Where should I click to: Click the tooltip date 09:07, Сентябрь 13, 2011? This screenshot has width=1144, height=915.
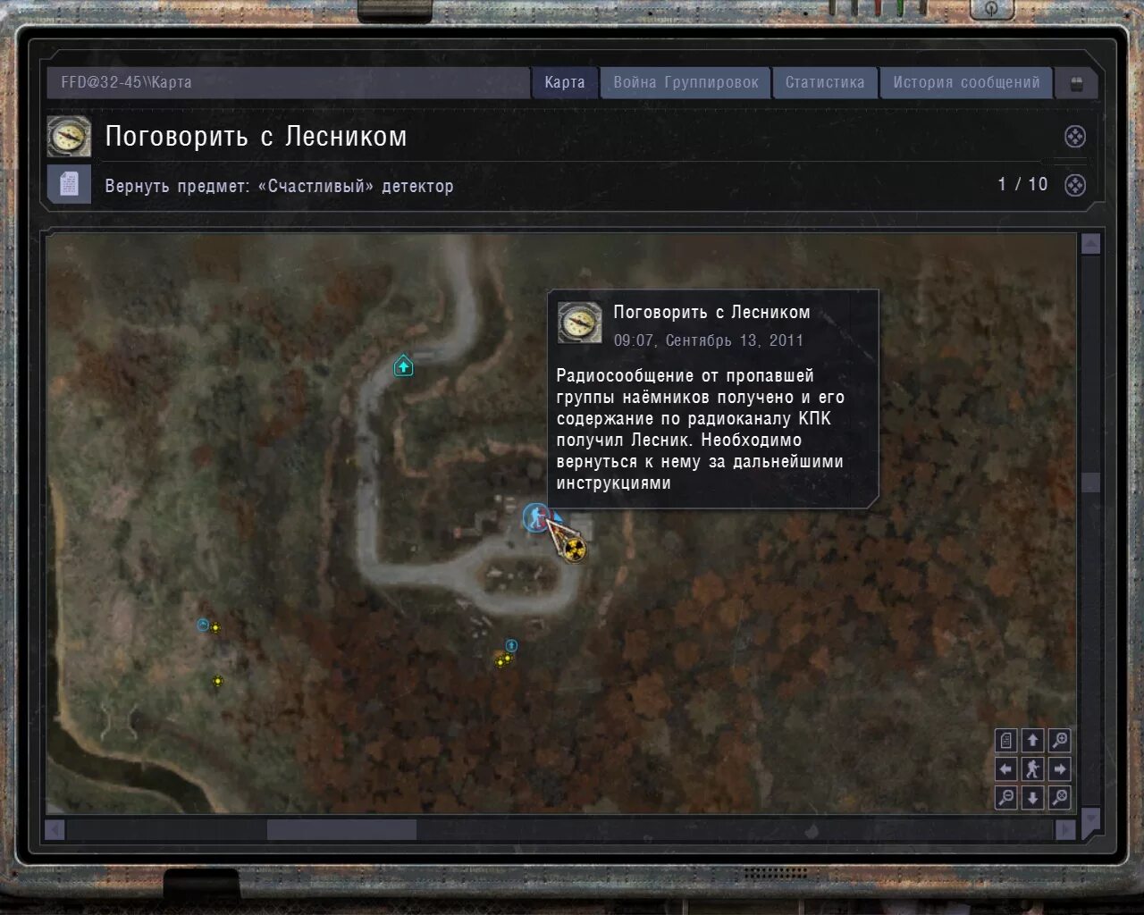click(x=709, y=340)
